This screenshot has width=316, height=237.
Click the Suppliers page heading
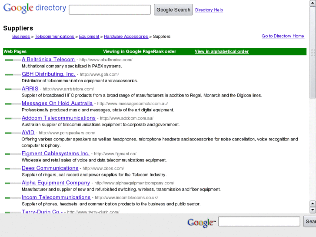18,28
